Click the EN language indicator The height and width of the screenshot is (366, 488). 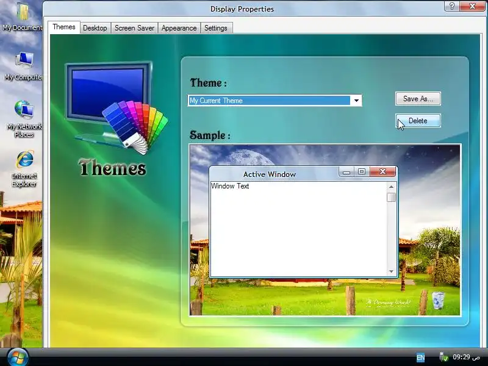pos(420,357)
